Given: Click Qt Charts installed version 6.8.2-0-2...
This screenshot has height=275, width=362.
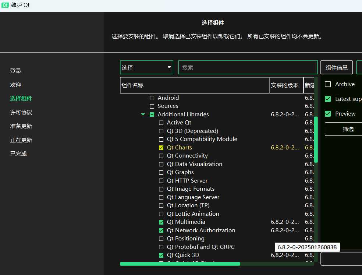Looking at the screenshot, I should 285,147.
